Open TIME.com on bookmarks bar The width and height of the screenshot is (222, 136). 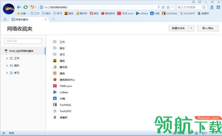pyautogui.click(x=125, y=13)
